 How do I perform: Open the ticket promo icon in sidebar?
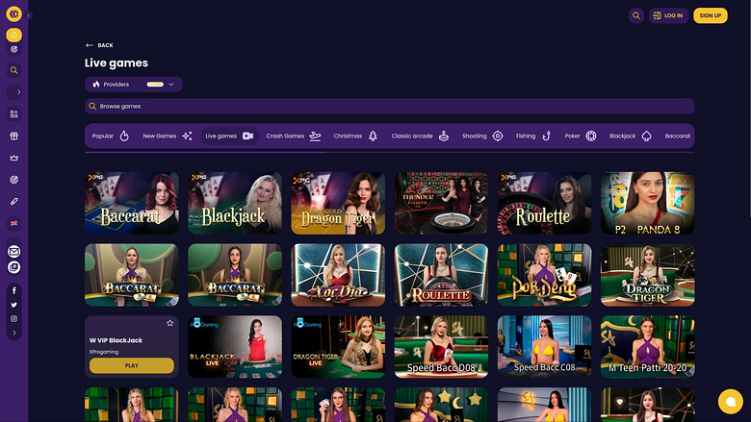coord(13,201)
